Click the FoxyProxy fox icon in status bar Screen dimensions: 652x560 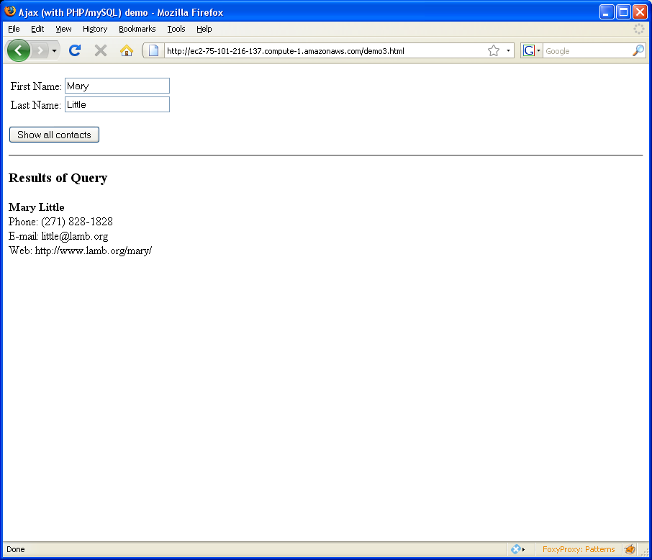(x=630, y=549)
